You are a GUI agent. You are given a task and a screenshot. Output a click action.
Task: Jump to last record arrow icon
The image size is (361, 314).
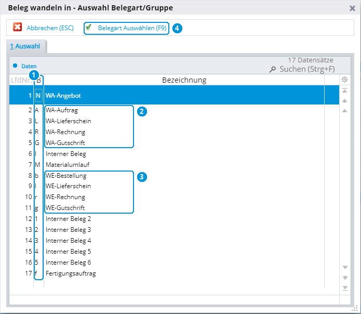(345, 288)
